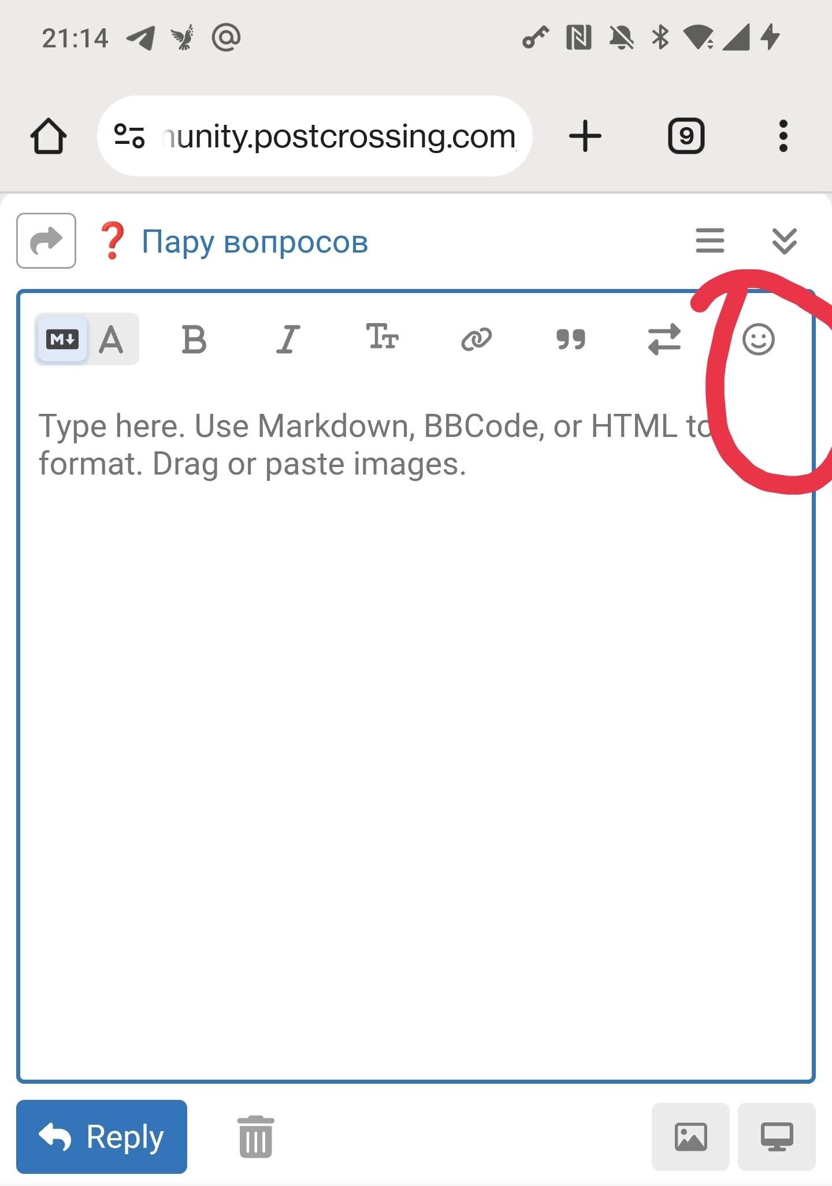Open the emoji picker smiley icon
Image resolution: width=832 pixels, height=1186 pixels.
pos(758,339)
